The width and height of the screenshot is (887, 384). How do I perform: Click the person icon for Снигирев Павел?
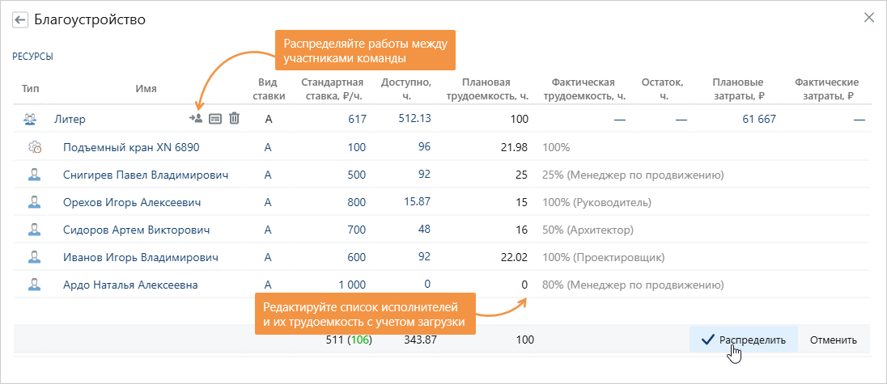tap(35, 175)
